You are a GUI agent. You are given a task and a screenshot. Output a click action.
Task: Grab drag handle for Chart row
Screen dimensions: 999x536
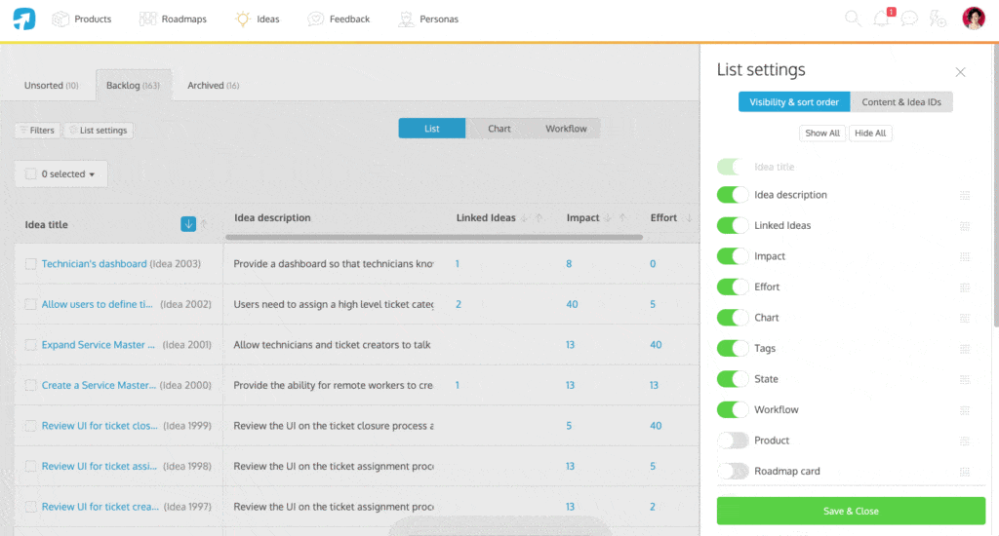click(965, 318)
